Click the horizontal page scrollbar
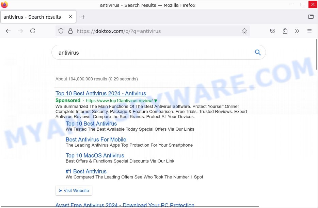Viewport: 318px width, 208px height. tap(130, 207)
